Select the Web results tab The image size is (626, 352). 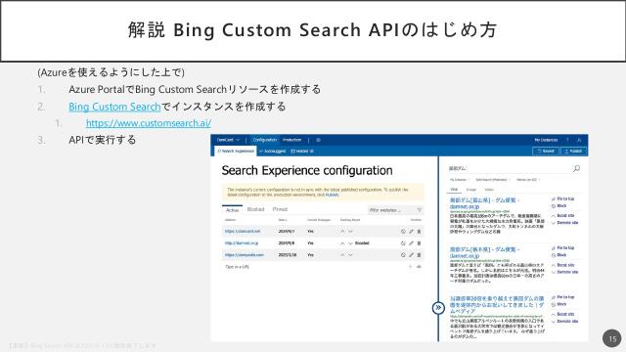454,190
